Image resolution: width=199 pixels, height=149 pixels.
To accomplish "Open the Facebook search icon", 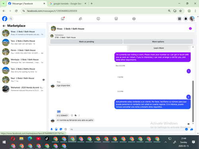I will [11, 19].
